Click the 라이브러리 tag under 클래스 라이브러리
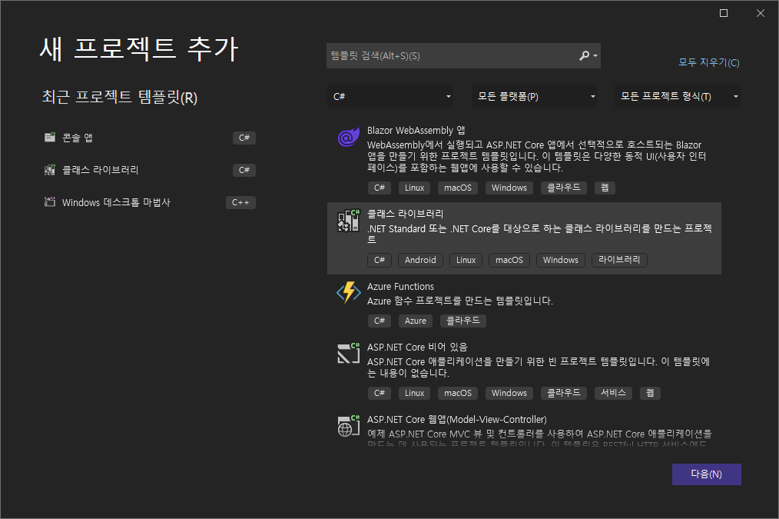Image resolution: width=779 pixels, height=519 pixels. [x=619, y=260]
